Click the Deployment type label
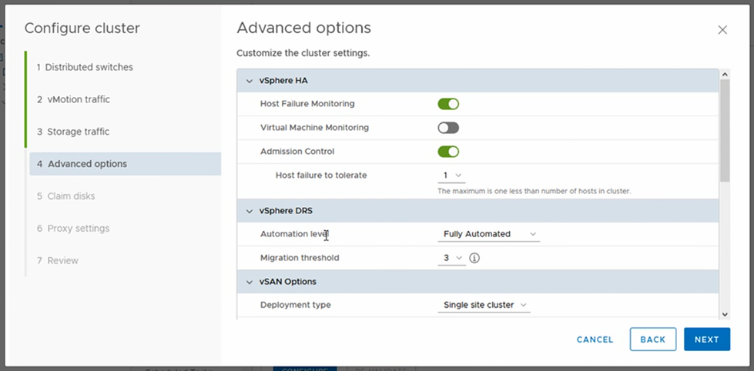 tap(295, 305)
